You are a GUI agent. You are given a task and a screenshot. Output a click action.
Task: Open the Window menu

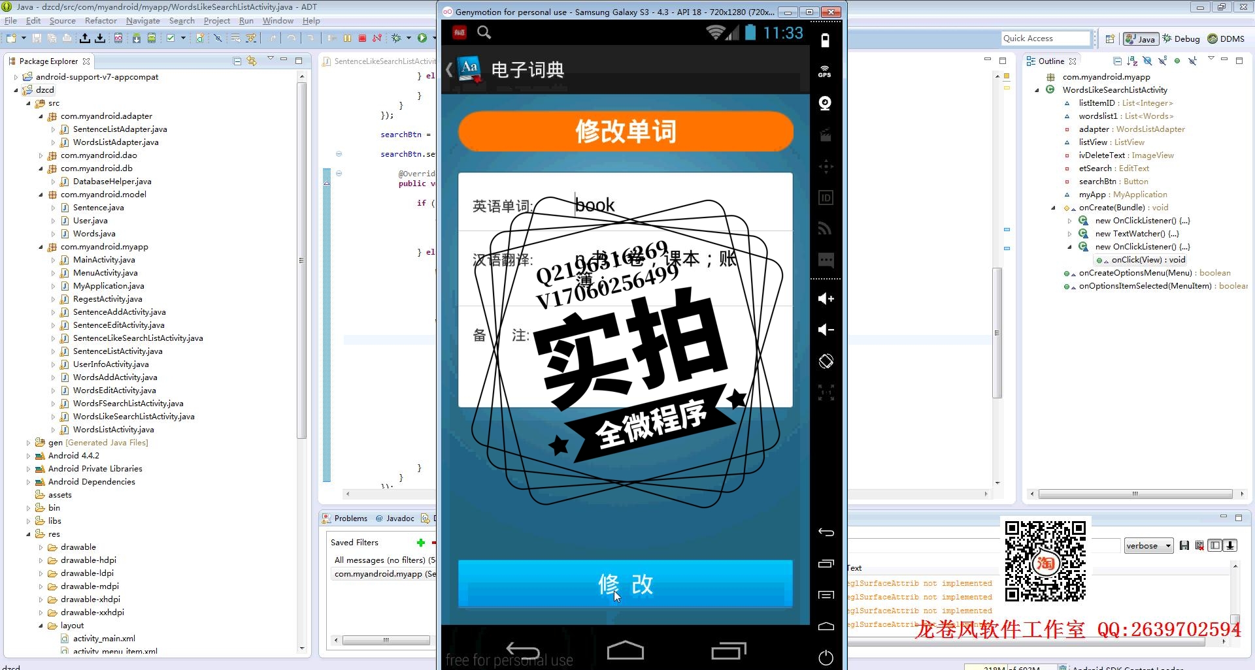pyautogui.click(x=278, y=21)
